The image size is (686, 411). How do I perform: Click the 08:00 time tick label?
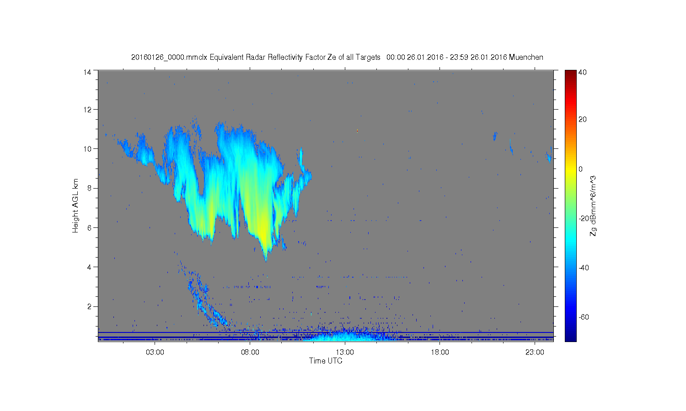pyautogui.click(x=250, y=352)
